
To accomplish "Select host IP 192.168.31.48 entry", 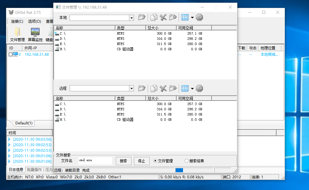I will tap(37, 55).
